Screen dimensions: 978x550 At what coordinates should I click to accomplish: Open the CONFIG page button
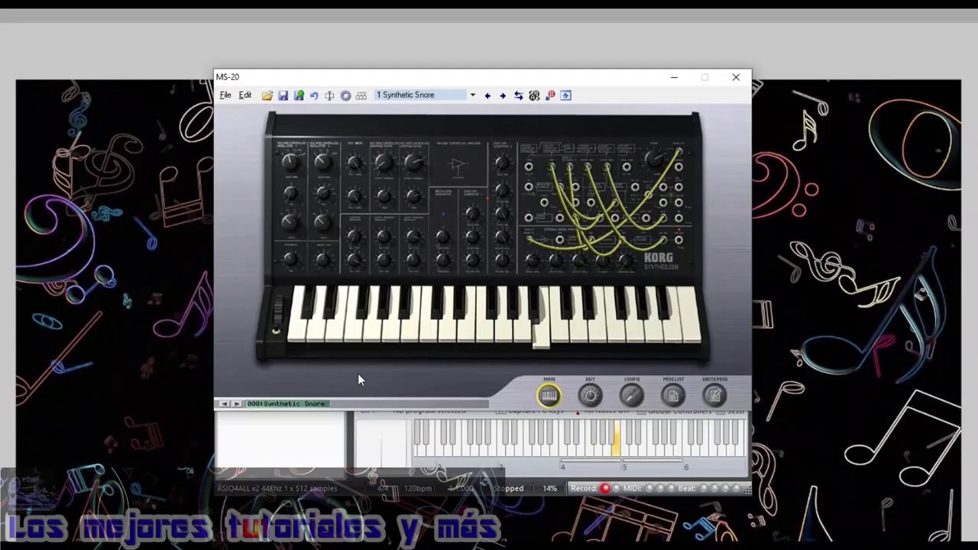[x=631, y=395]
